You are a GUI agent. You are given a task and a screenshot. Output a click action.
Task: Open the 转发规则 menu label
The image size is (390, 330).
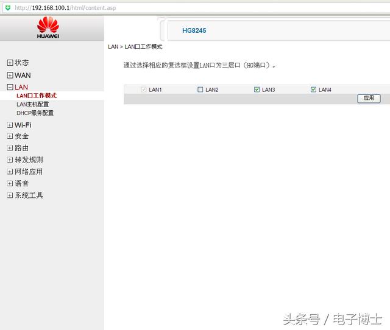point(29,160)
